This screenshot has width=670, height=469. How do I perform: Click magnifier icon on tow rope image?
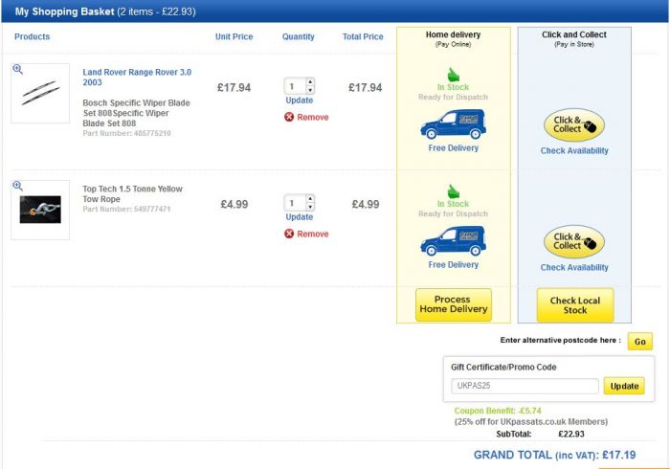click(17, 186)
